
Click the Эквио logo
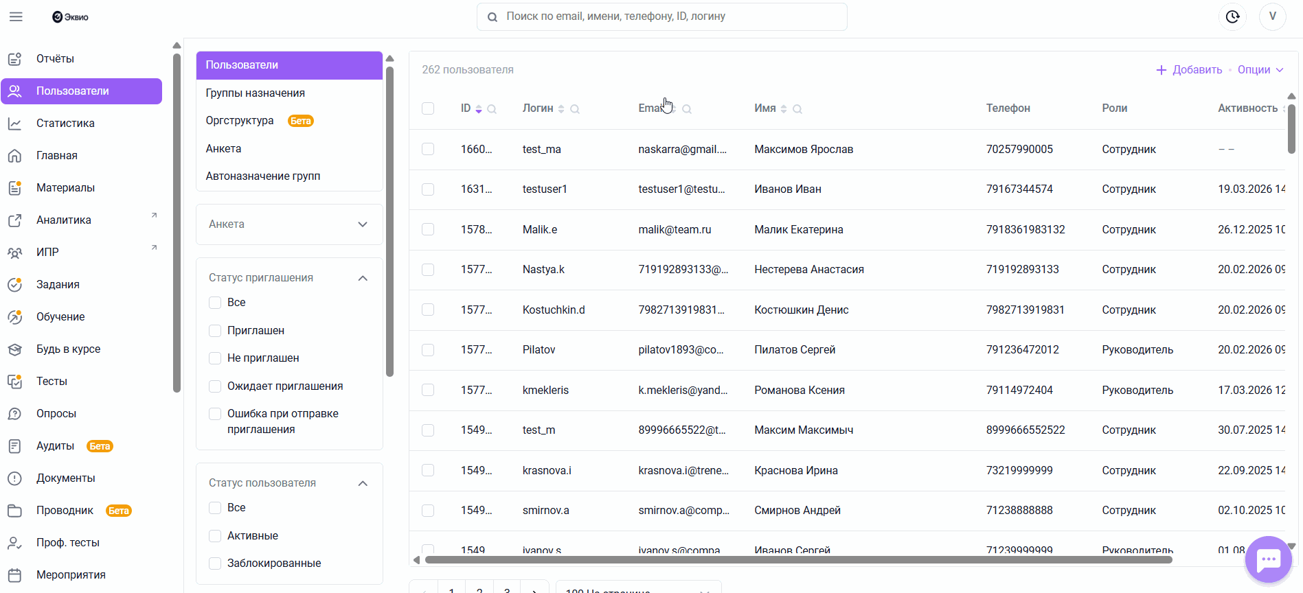70,17
